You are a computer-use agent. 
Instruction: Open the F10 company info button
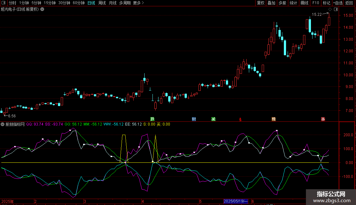[315, 3]
